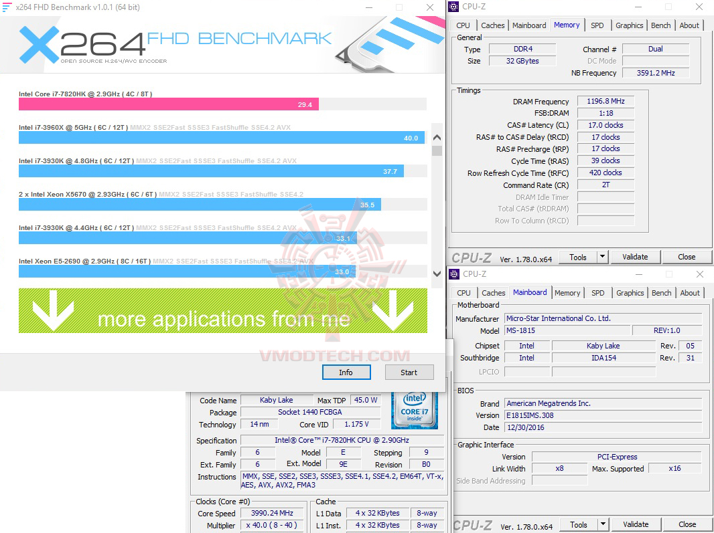
Task: Click the Specification i7-7820HK CPU field
Action: 342,440
